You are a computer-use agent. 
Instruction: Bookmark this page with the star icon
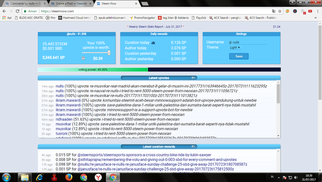[280, 11]
